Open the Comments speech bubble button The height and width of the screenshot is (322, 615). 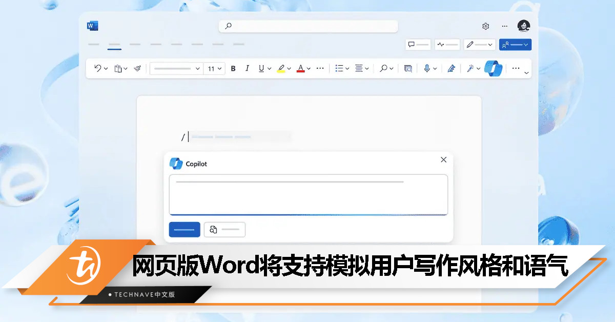tap(418, 45)
